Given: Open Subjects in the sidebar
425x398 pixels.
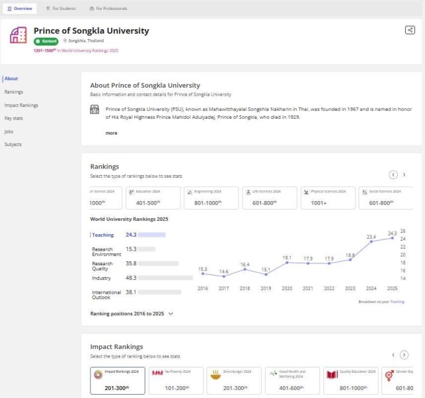Looking at the screenshot, I should pos(13,145).
